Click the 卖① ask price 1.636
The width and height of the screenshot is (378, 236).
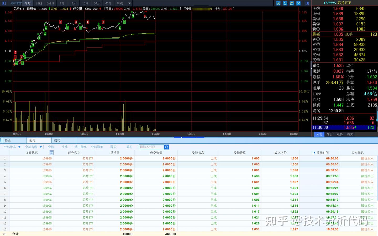[x=338, y=29]
